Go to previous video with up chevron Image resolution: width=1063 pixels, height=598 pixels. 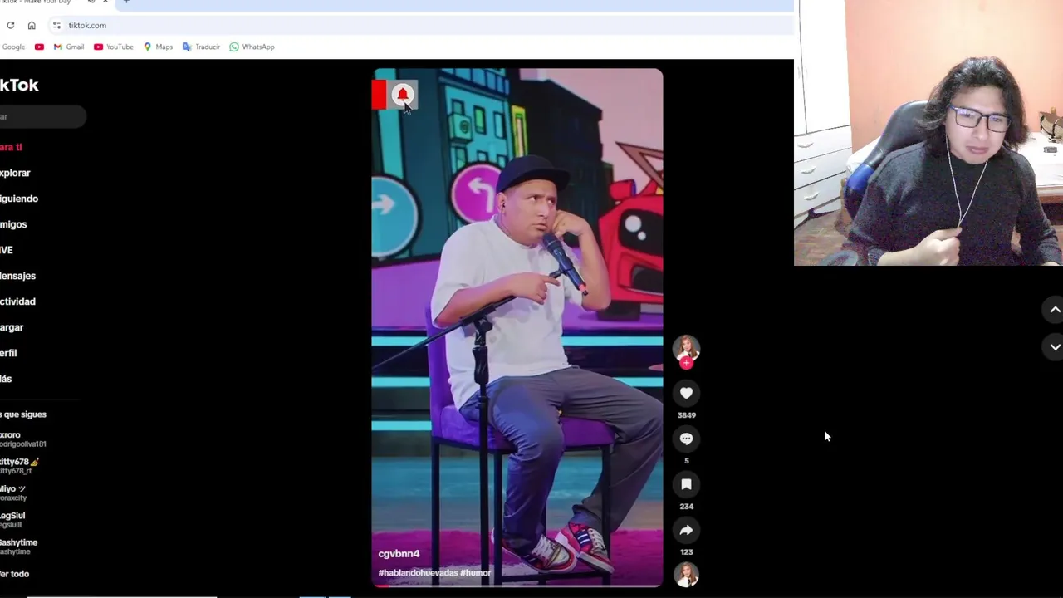[x=1055, y=310]
